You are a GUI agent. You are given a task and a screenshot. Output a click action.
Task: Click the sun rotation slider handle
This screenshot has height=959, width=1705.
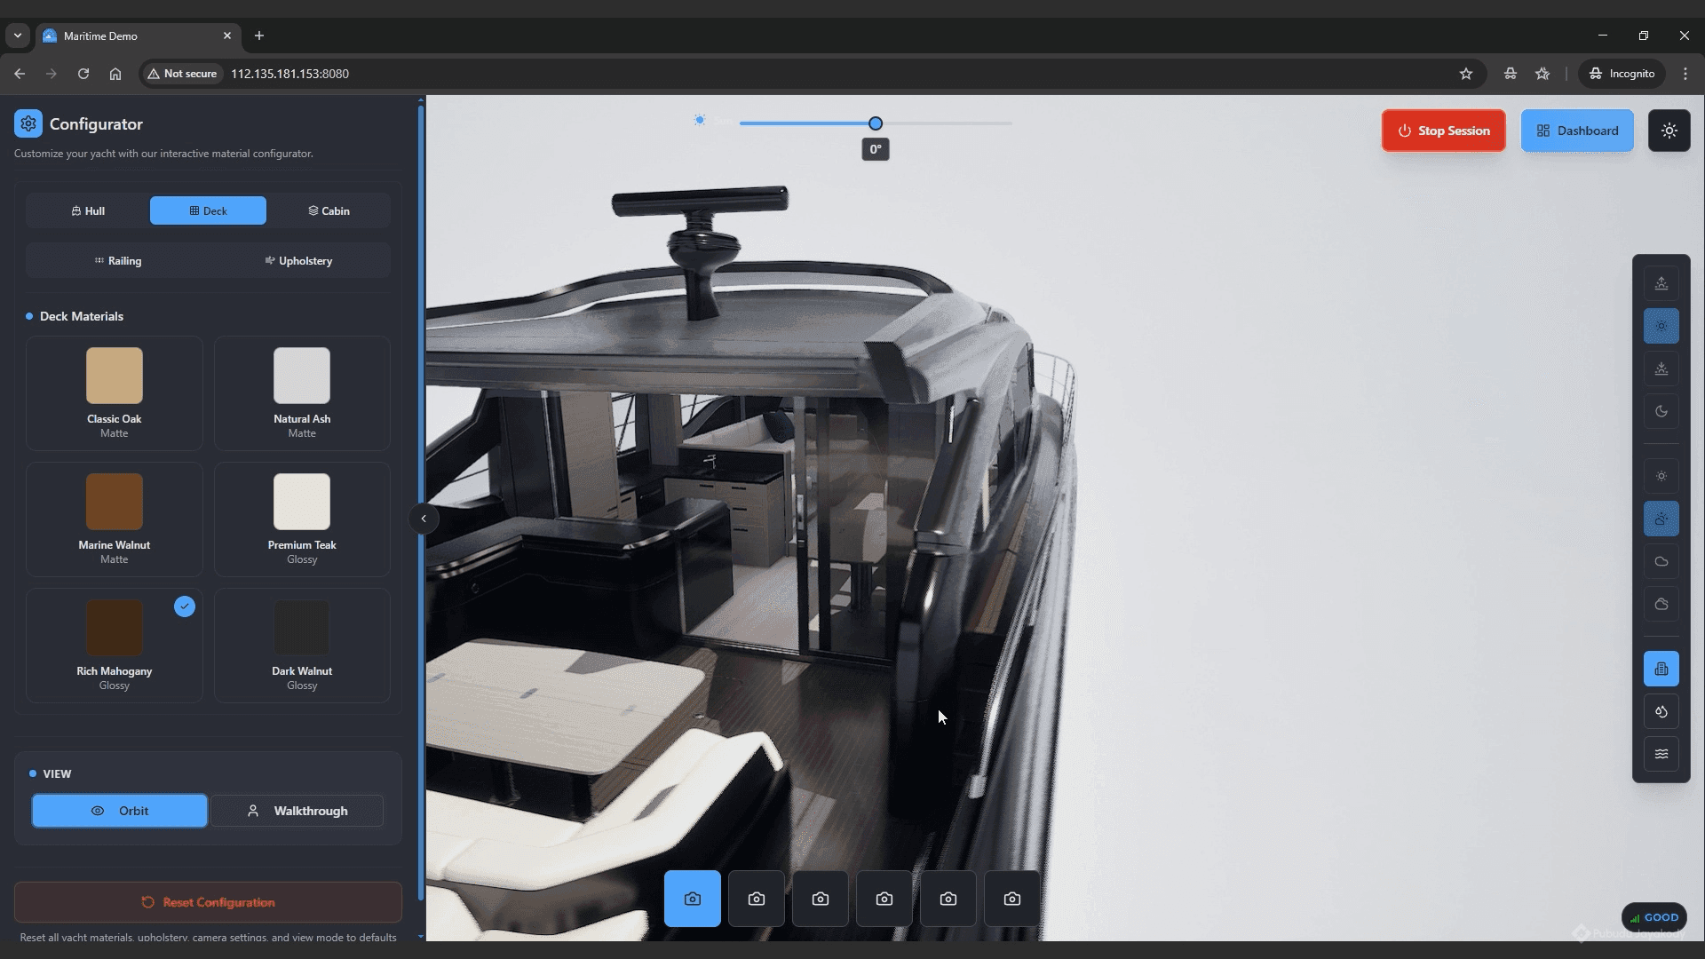(876, 123)
